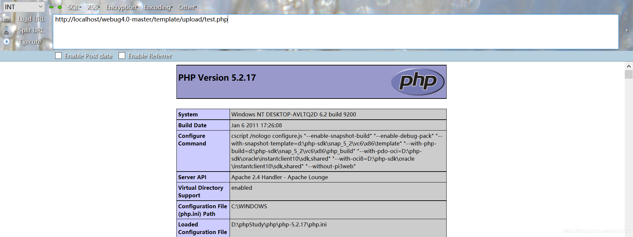Click the small minus beside the URL box

[627, 20]
